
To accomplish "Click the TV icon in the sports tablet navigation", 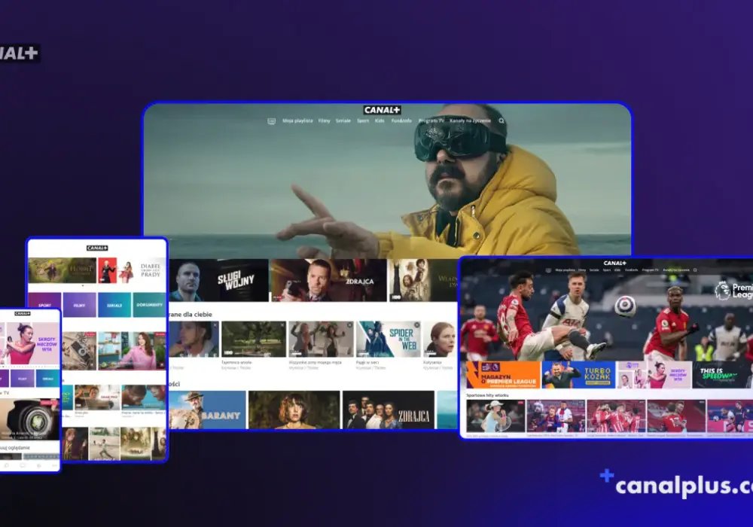I will pyautogui.click(x=548, y=270).
